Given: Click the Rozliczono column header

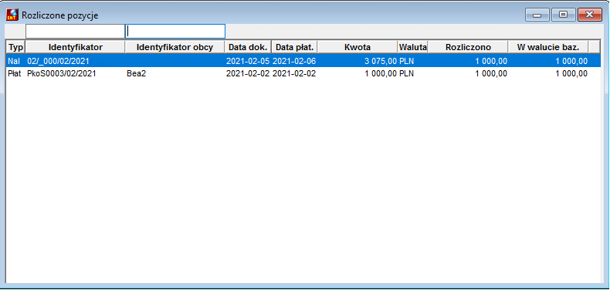Looking at the screenshot, I should click(468, 47).
